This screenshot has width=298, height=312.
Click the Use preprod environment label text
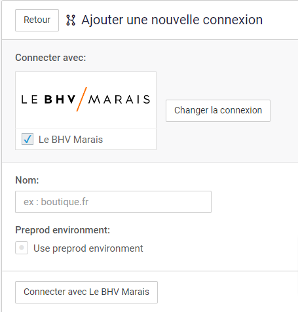coord(88,248)
